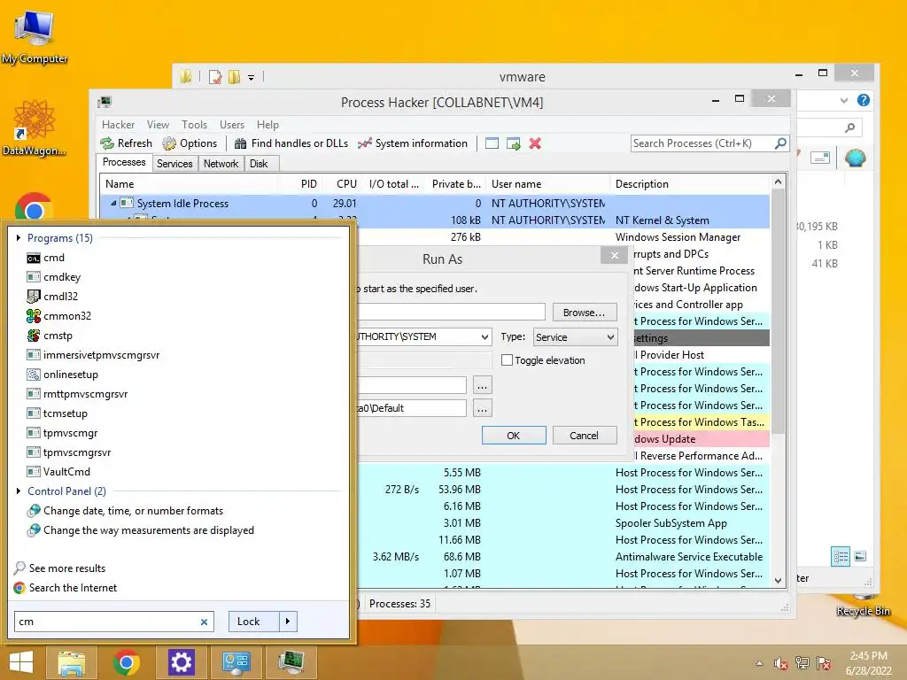Click Browse... in the Run As dialog
This screenshot has height=680, width=907.
point(585,313)
